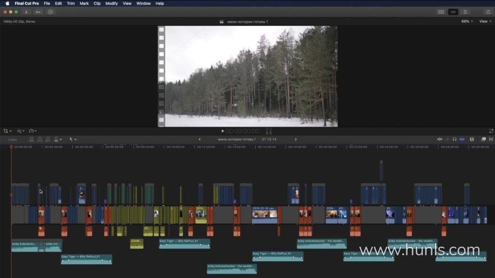Click the viewer video preview
The image size is (495, 278).
pos(247,76)
